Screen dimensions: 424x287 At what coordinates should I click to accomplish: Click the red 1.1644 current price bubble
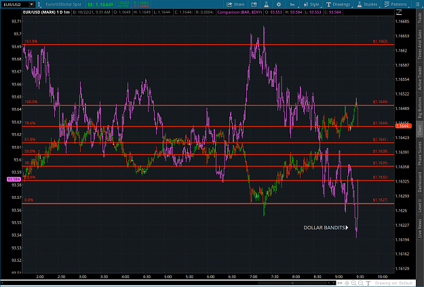tap(403, 126)
